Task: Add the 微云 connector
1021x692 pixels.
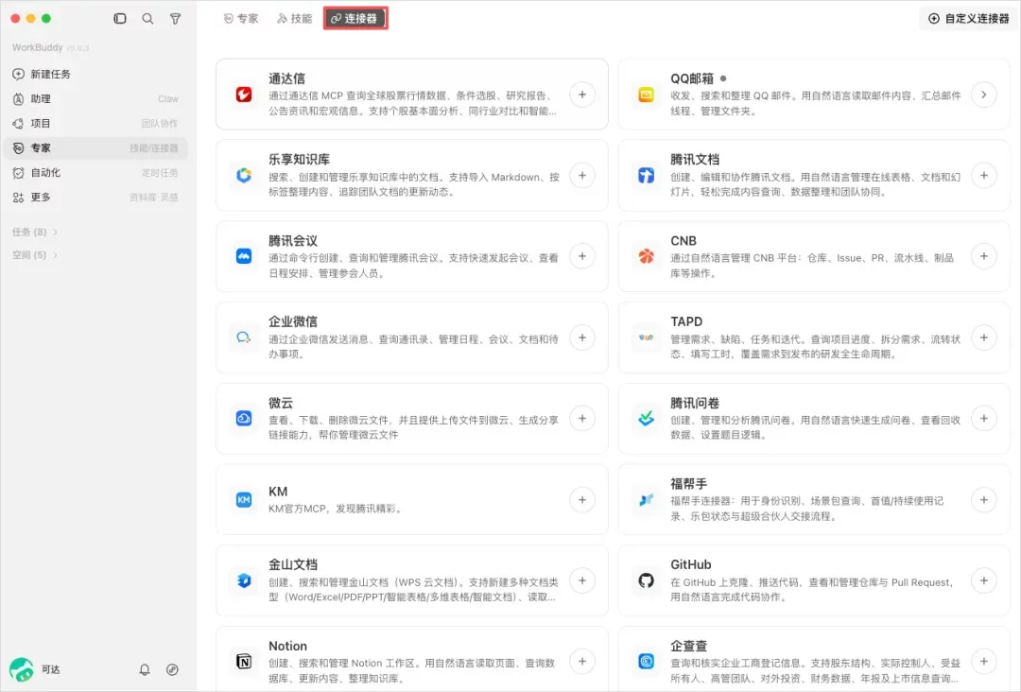Action: [x=582, y=419]
